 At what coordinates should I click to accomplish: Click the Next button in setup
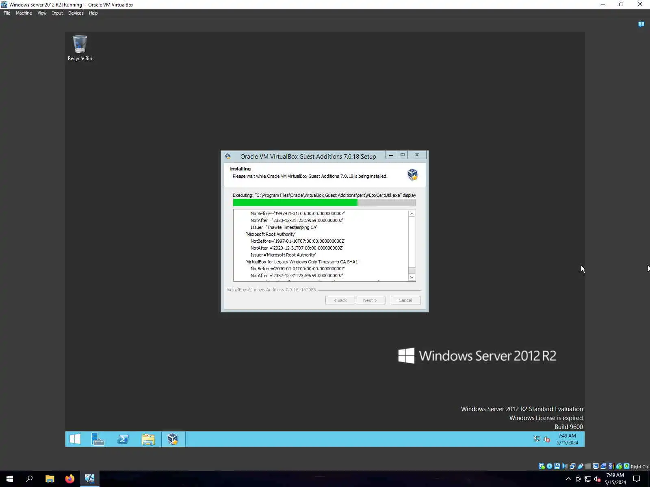pos(370,300)
